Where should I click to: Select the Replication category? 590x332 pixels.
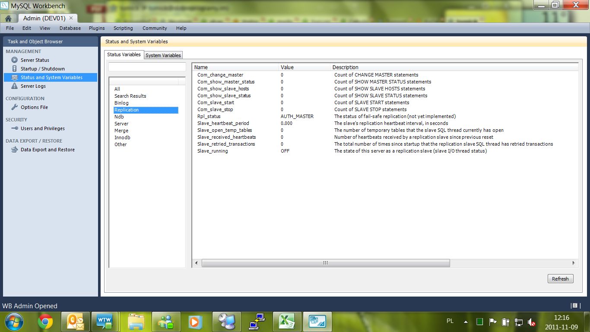click(x=146, y=110)
